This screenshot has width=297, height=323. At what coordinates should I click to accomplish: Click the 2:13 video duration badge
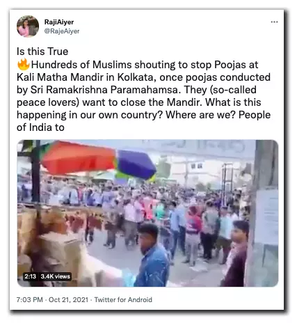coord(31,276)
